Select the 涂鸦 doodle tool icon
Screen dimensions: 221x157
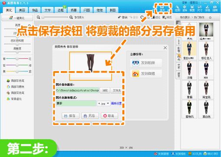coord(207,8)
